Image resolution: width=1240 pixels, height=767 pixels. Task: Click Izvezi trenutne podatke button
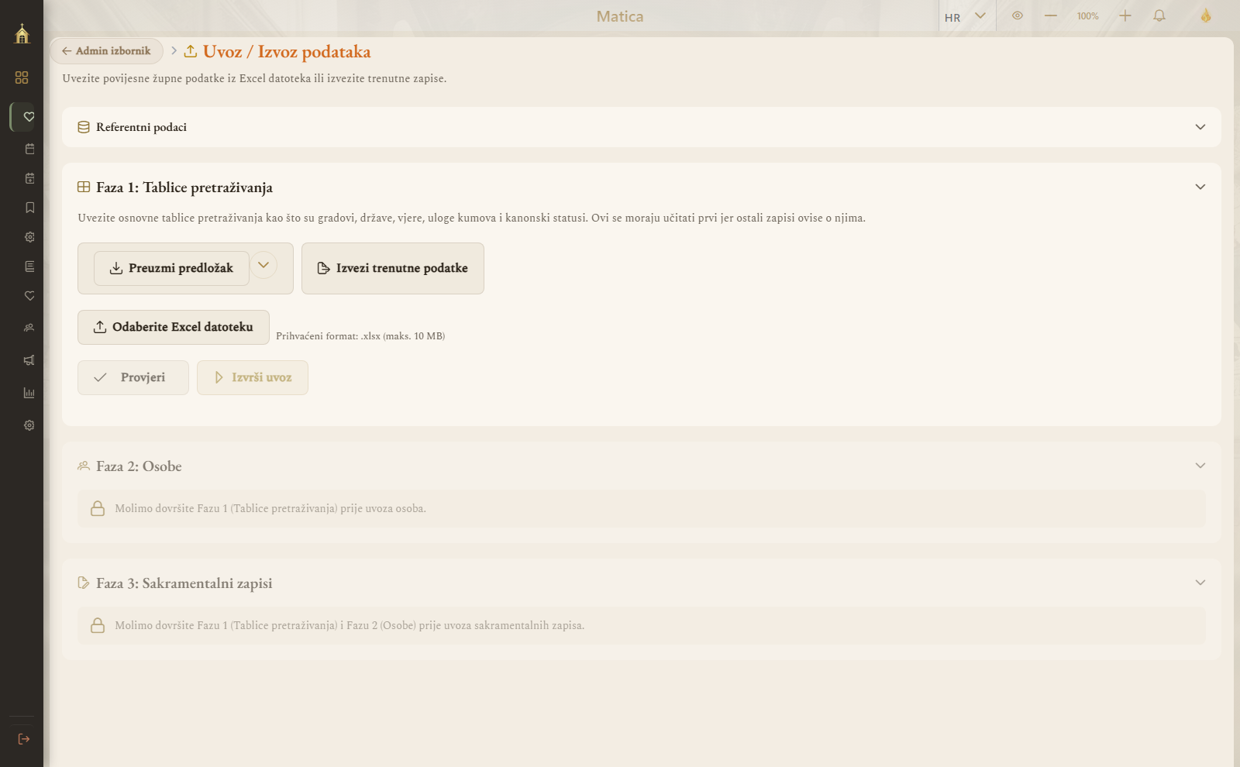(393, 268)
